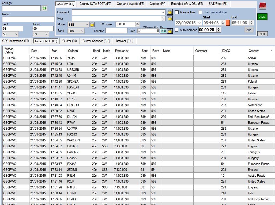275x205 pixels.
Task: Sort by the Date column header
Action: (39, 51)
